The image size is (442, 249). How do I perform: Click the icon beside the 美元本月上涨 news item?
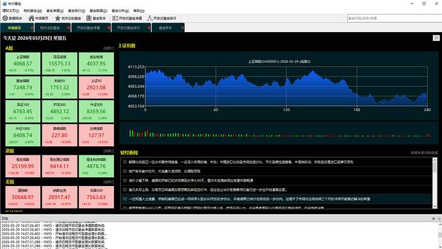pos(125,189)
